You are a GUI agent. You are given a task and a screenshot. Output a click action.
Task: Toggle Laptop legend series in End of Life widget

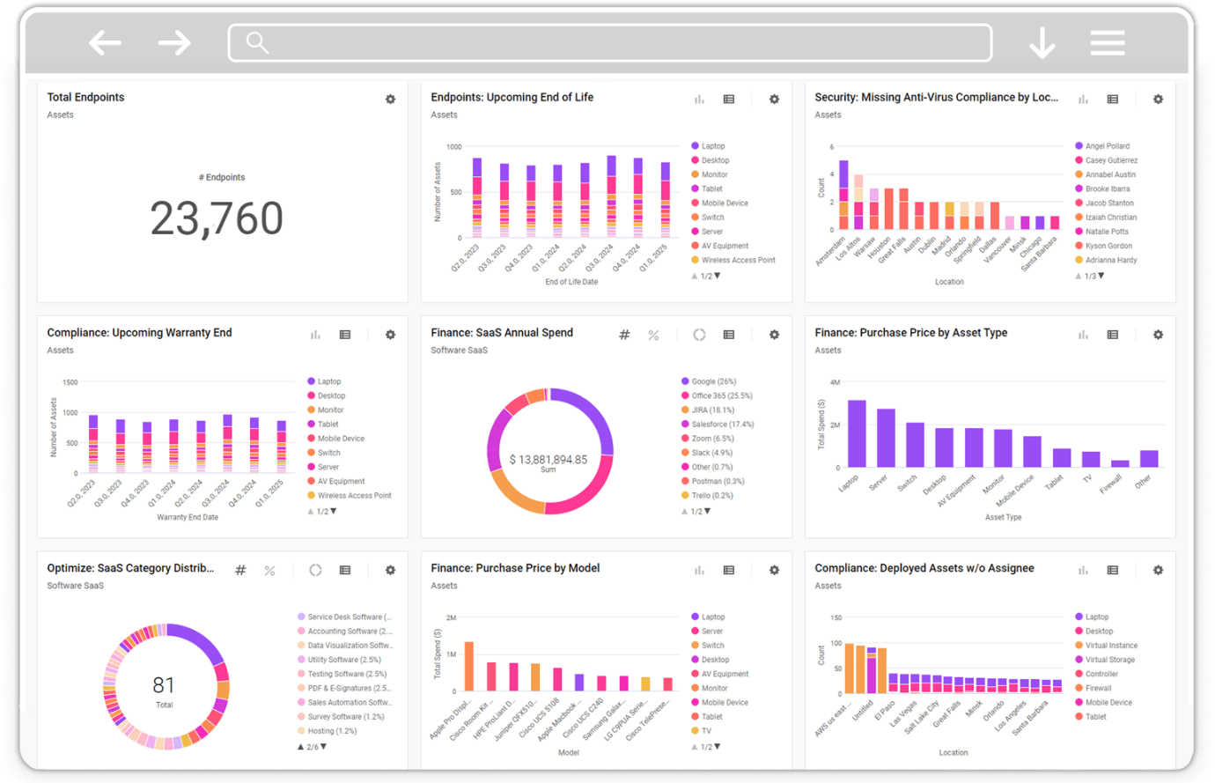(x=708, y=146)
